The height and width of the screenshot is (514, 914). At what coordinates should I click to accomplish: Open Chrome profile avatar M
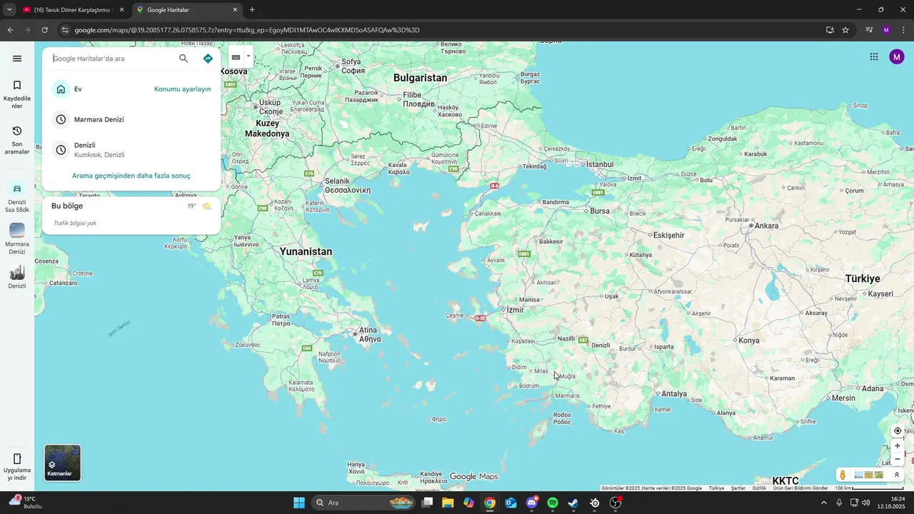[886, 30]
